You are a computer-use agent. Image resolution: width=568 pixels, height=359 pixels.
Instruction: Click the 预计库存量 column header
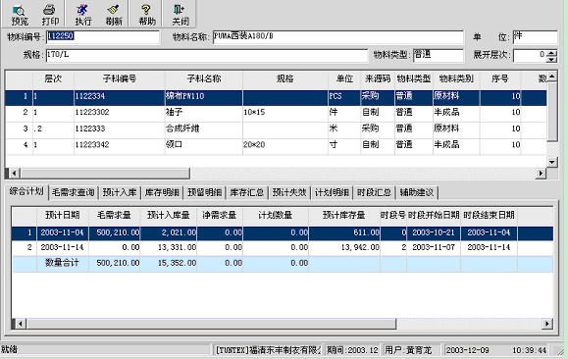click(343, 215)
